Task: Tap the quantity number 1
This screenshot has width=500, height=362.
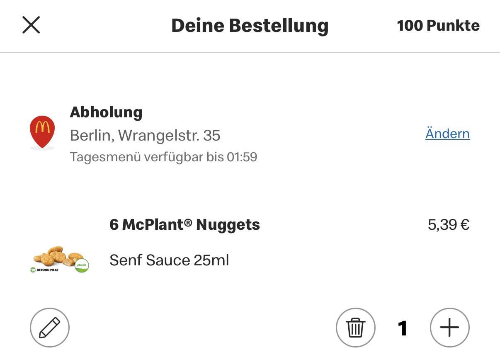Action: pyautogui.click(x=402, y=328)
